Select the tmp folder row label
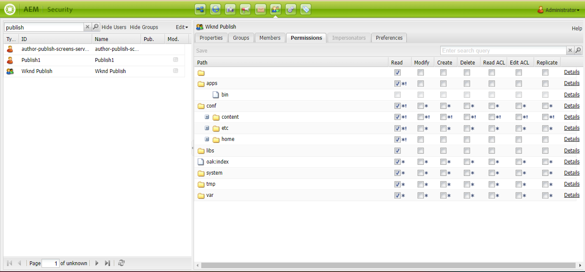This screenshot has width=585, height=272. click(x=211, y=184)
